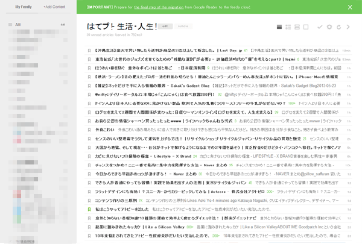The height and width of the screenshot is (244, 362).
Task: Save the チャンスをつかめ article for later
Action: pyautogui.click(x=89, y=165)
